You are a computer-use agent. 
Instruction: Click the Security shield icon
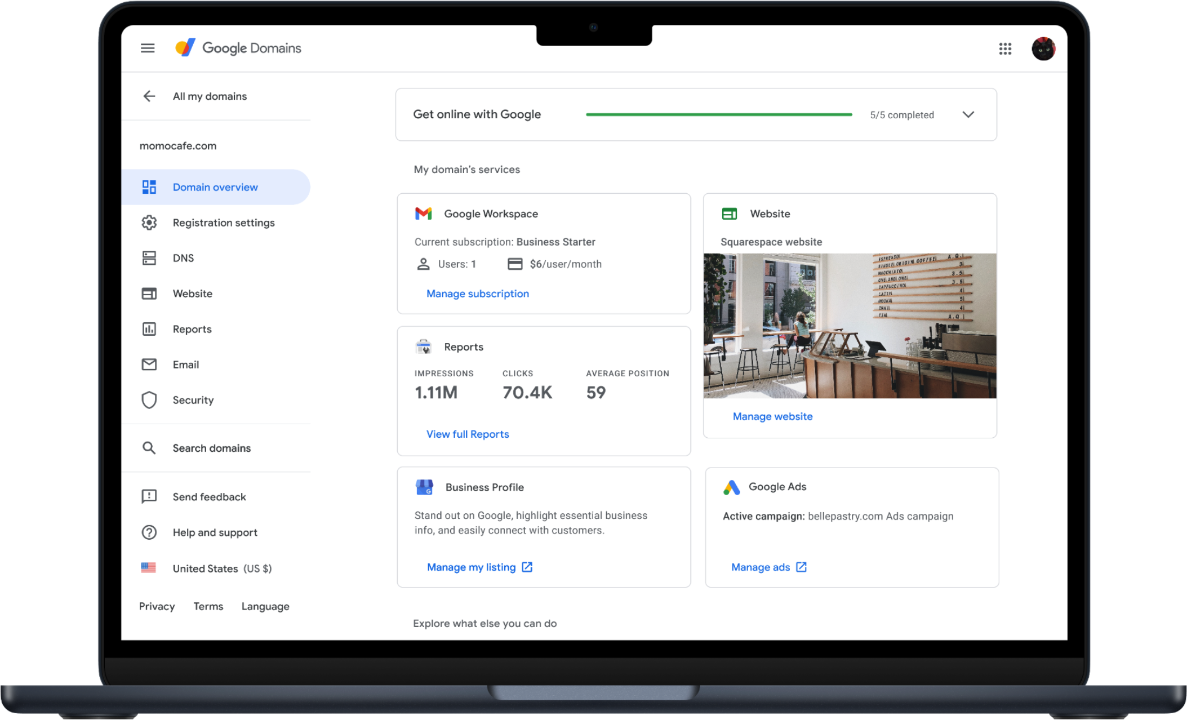click(x=149, y=400)
